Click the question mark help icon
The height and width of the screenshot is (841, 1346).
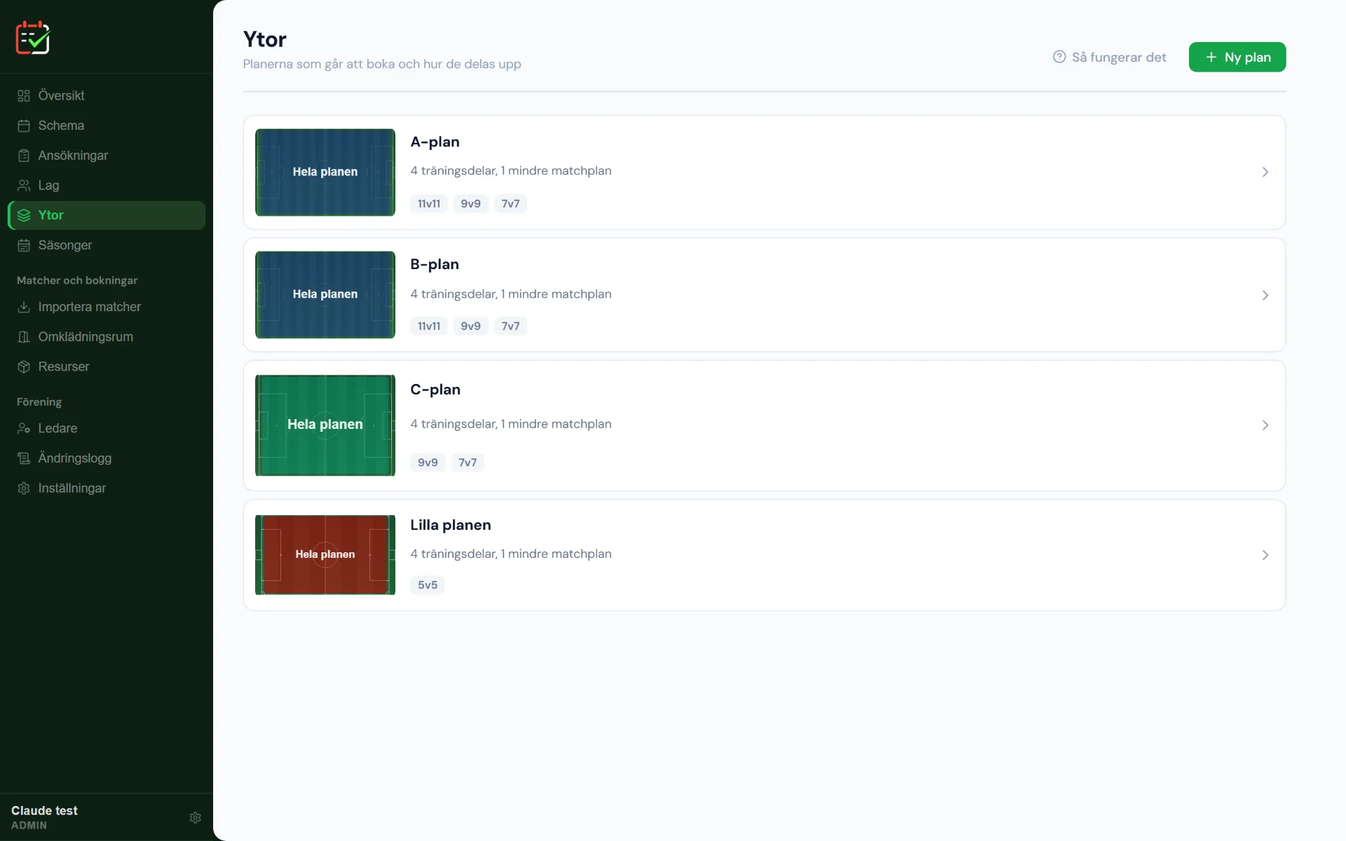[x=1059, y=57]
